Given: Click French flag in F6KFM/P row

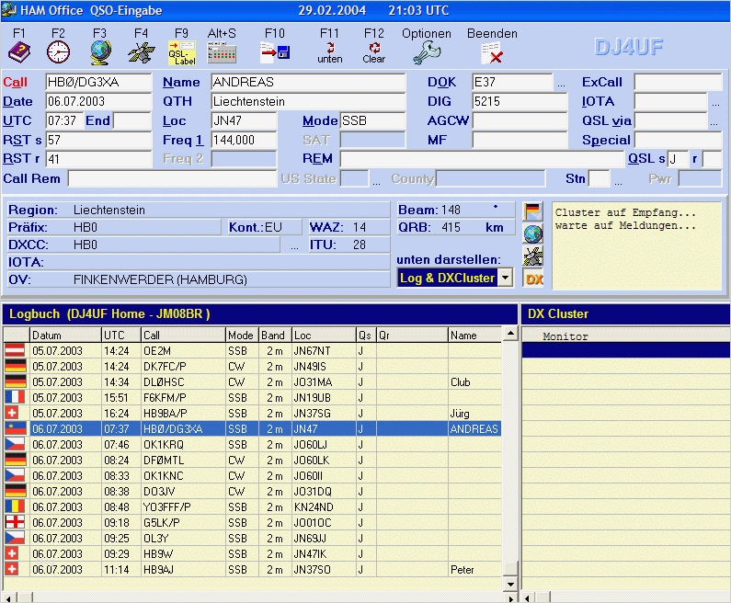Looking at the screenshot, I should click(x=16, y=397).
